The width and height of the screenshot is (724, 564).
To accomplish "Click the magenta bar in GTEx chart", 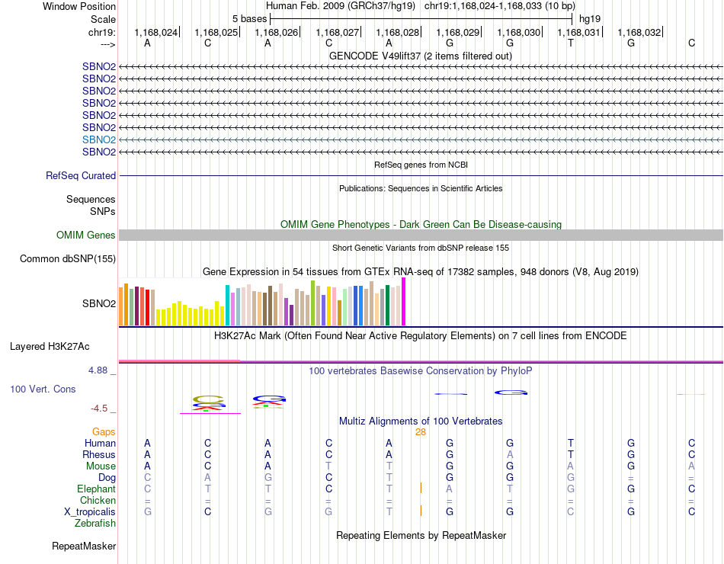I will pyautogui.click(x=404, y=302).
